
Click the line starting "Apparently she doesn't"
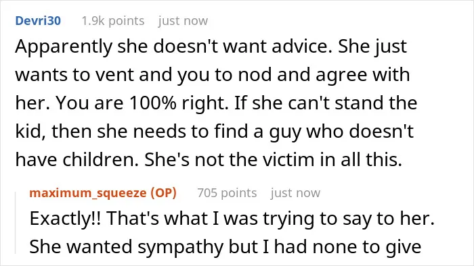click(x=211, y=47)
